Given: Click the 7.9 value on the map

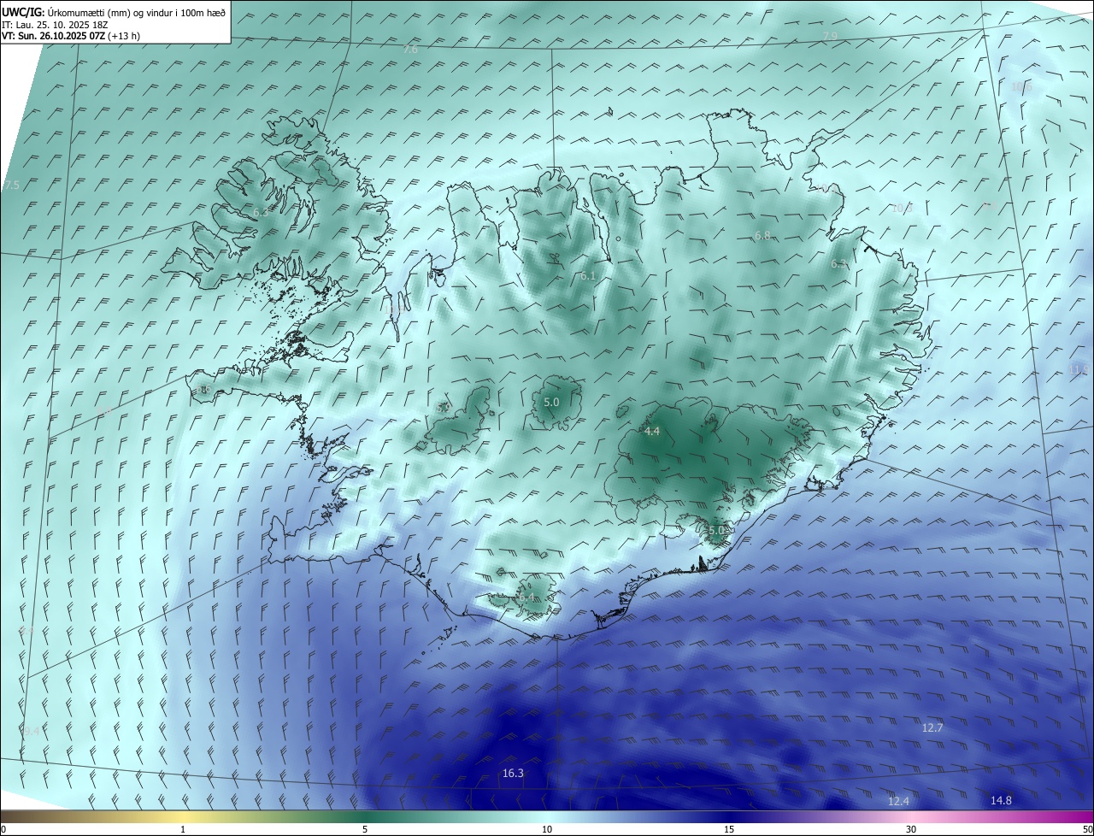Looking at the screenshot, I should point(830,36).
